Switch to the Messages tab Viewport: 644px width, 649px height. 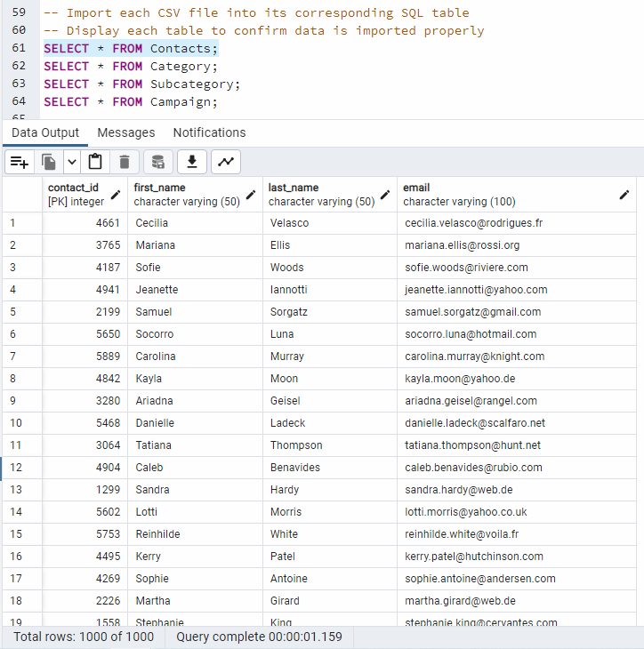pos(126,132)
